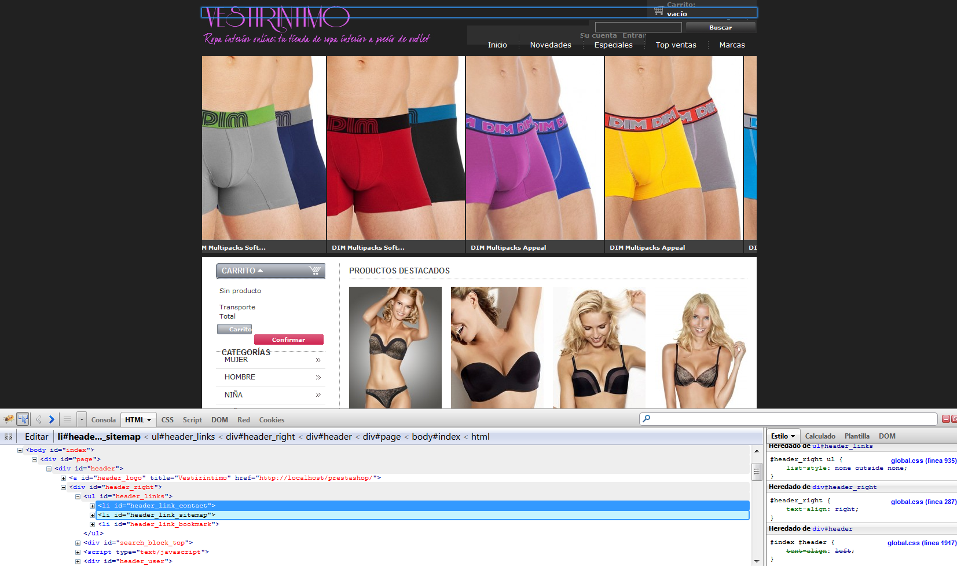Expand the script text/javascript node
The image size is (957, 566).
pyautogui.click(x=78, y=552)
